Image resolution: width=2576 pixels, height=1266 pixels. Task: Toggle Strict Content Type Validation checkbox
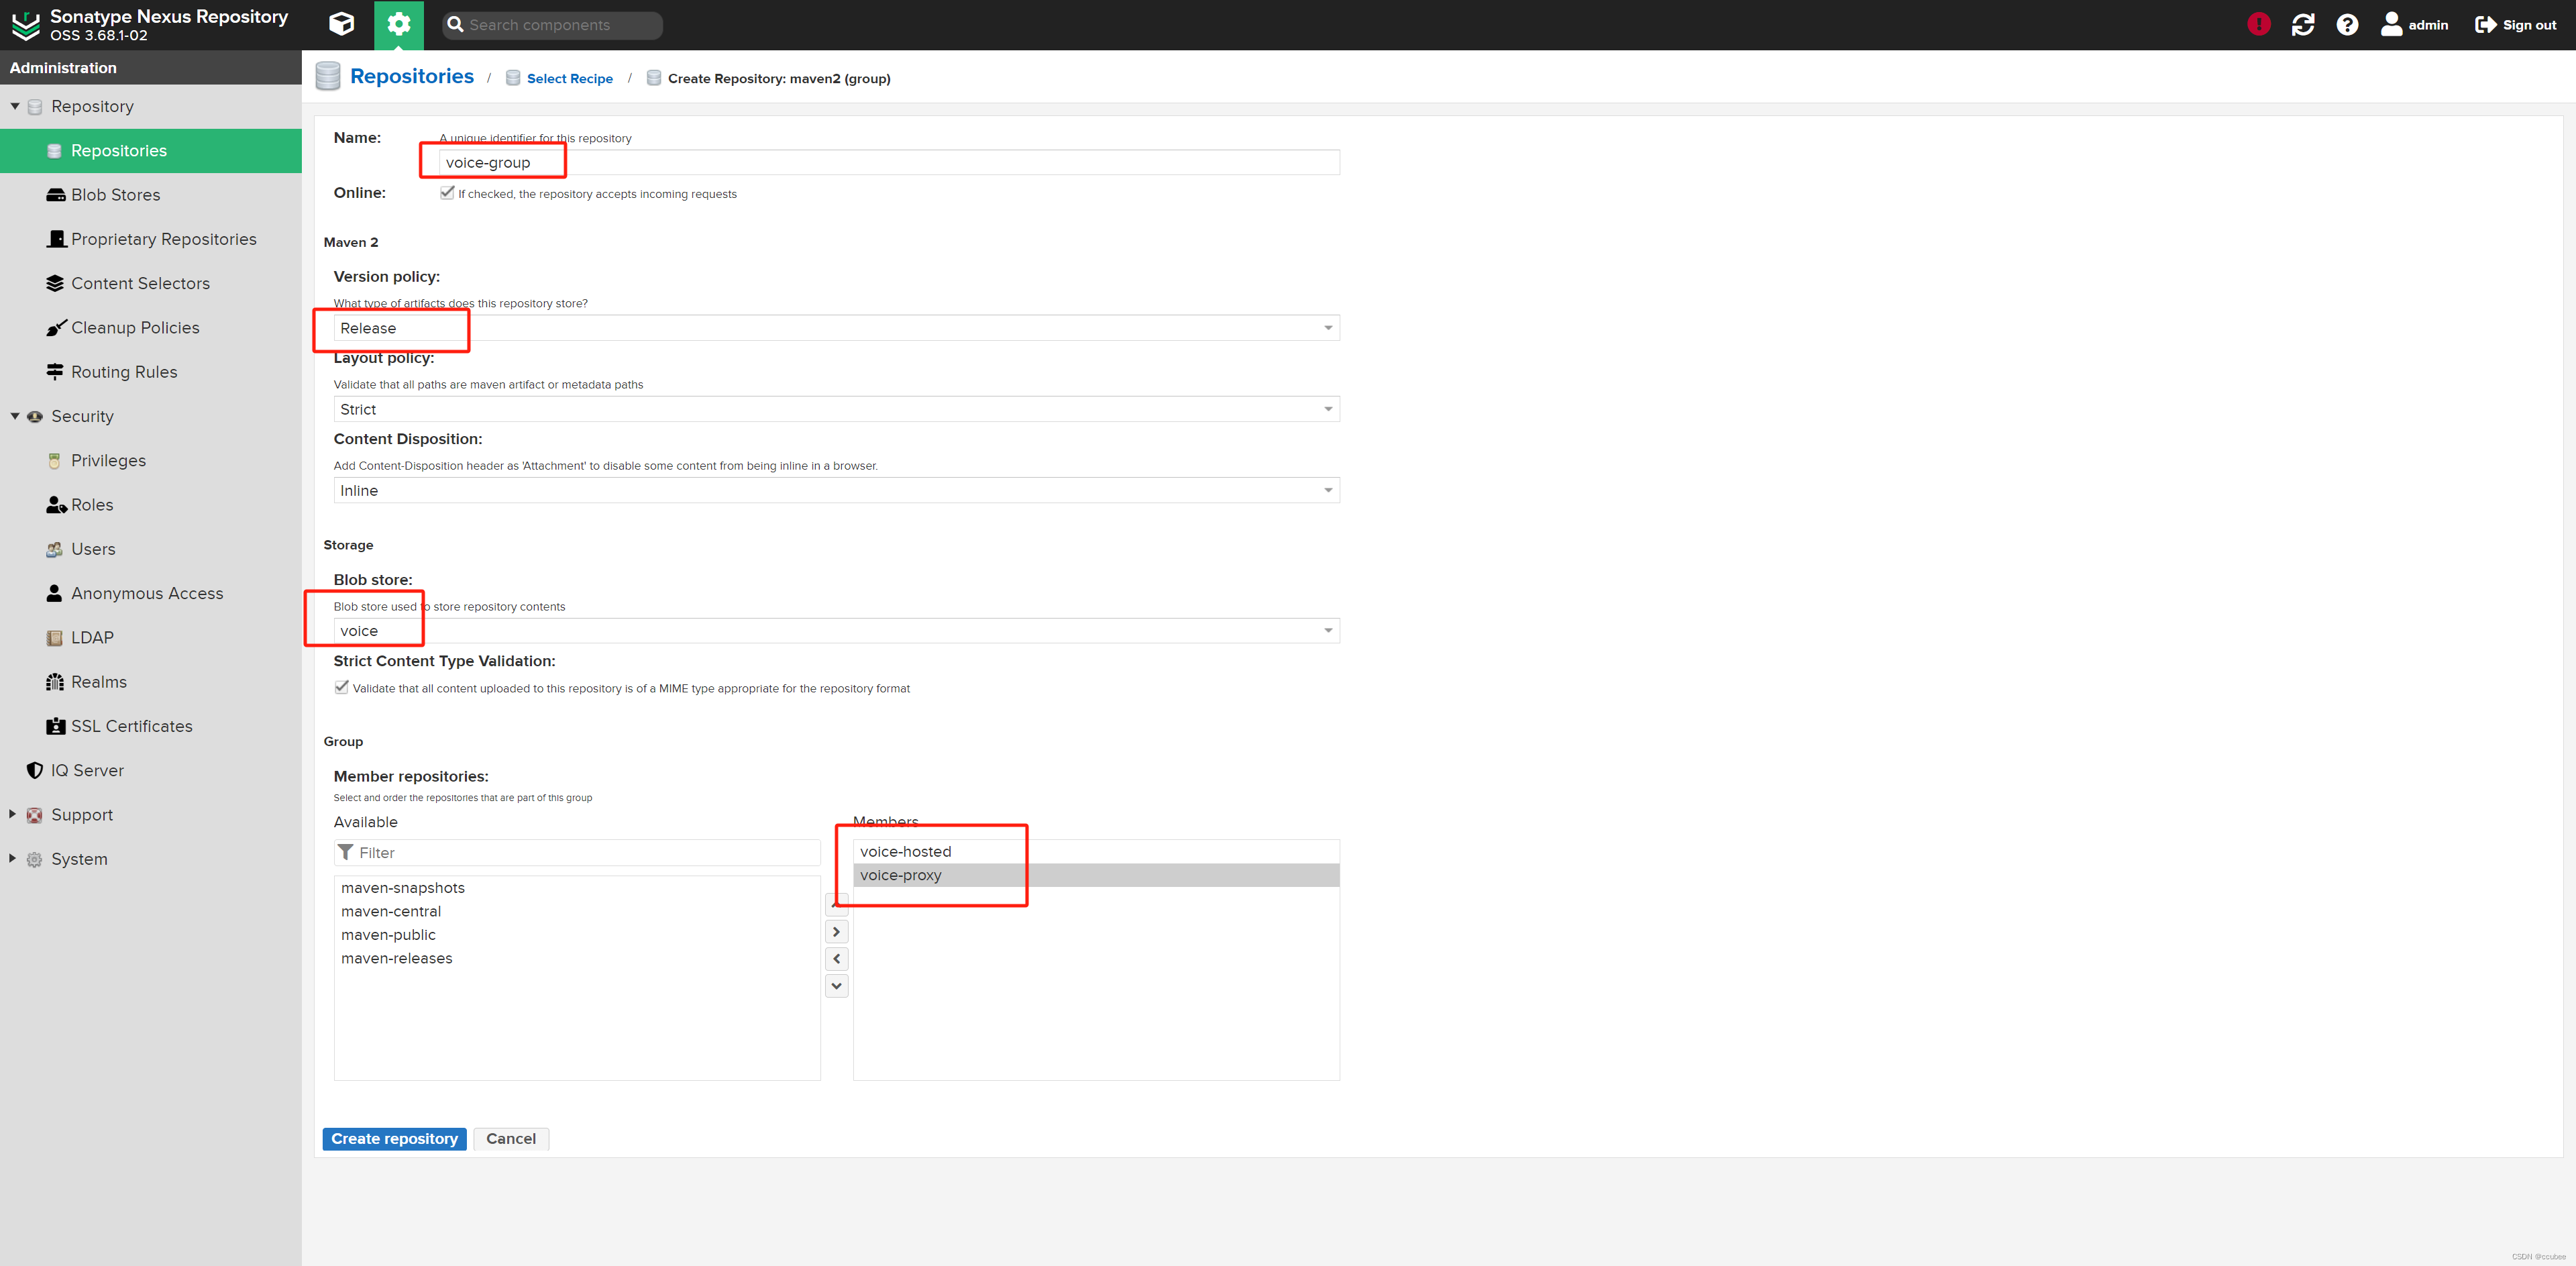click(342, 687)
